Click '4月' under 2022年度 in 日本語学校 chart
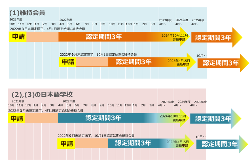This screenshot has height=168, width=252. [x=60, y=105]
